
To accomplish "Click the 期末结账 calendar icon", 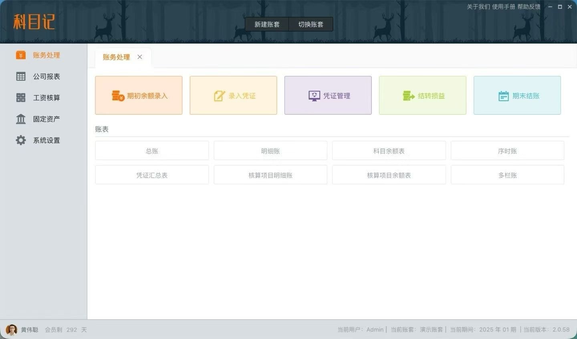I will click(503, 96).
